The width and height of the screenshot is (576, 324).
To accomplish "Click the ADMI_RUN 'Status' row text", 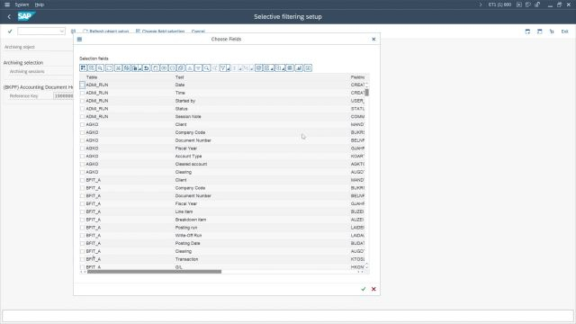I will pyautogui.click(x=181, y=109).
